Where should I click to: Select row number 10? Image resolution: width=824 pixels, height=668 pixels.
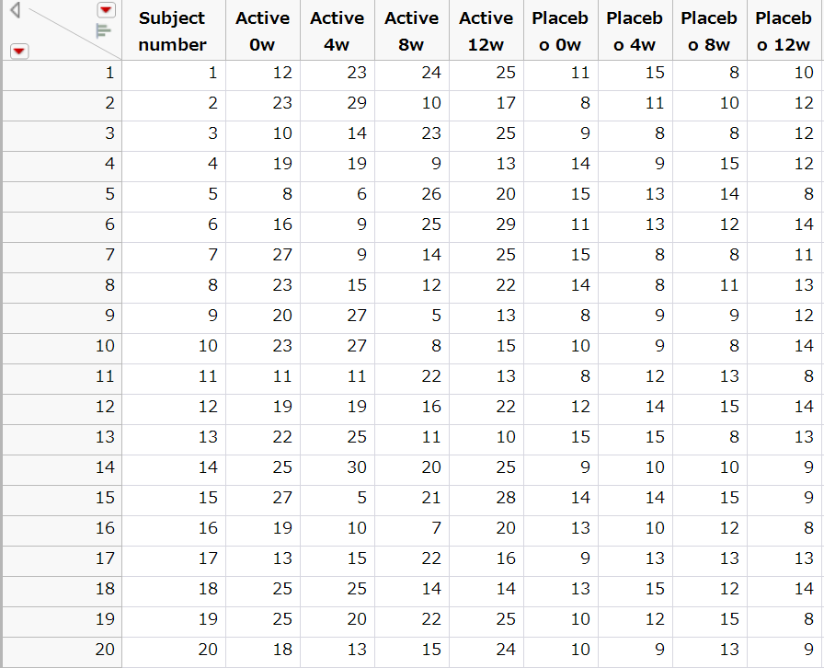[x=62, y=347]
